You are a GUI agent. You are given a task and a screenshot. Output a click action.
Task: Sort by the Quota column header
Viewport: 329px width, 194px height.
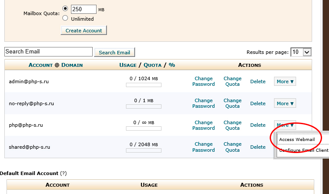click(x=152, y=65)
